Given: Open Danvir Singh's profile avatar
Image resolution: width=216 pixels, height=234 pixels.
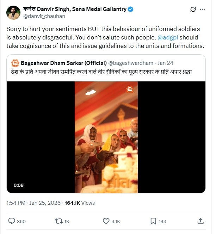Looking at the screenshot, I should (13, 12).
